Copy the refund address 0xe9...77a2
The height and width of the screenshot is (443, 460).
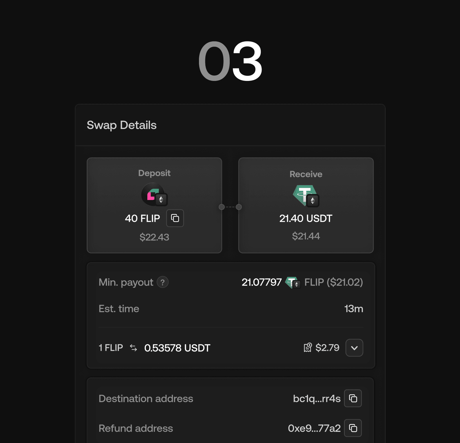click(x=353, y=428)
